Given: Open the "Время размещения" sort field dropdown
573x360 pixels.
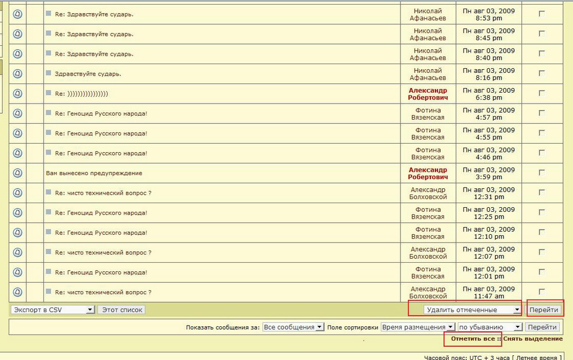Looking at the screenshot, I should [x=418, y=327].
